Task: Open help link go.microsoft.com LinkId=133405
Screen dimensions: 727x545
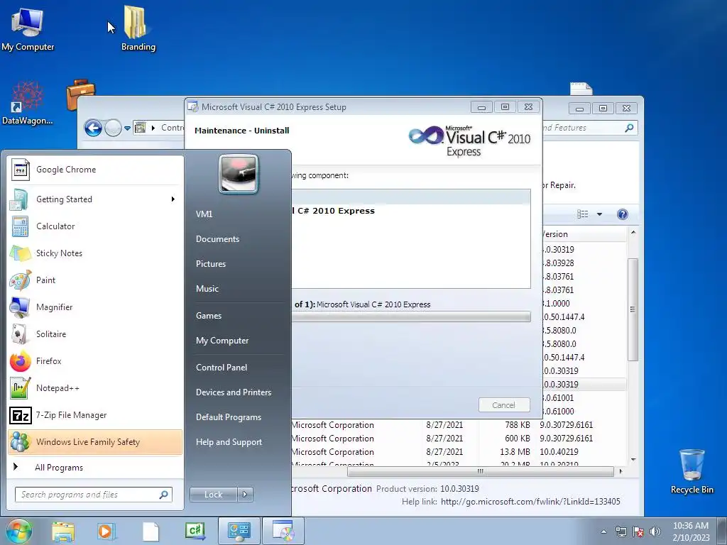Action: coord(530,502)
